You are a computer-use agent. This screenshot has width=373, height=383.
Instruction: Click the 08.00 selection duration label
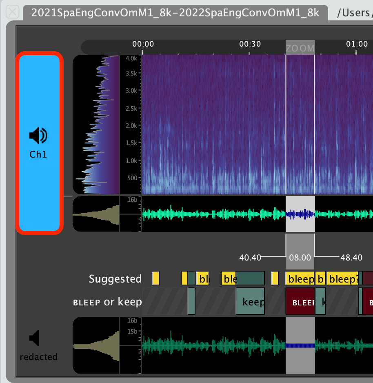[300, 258]
